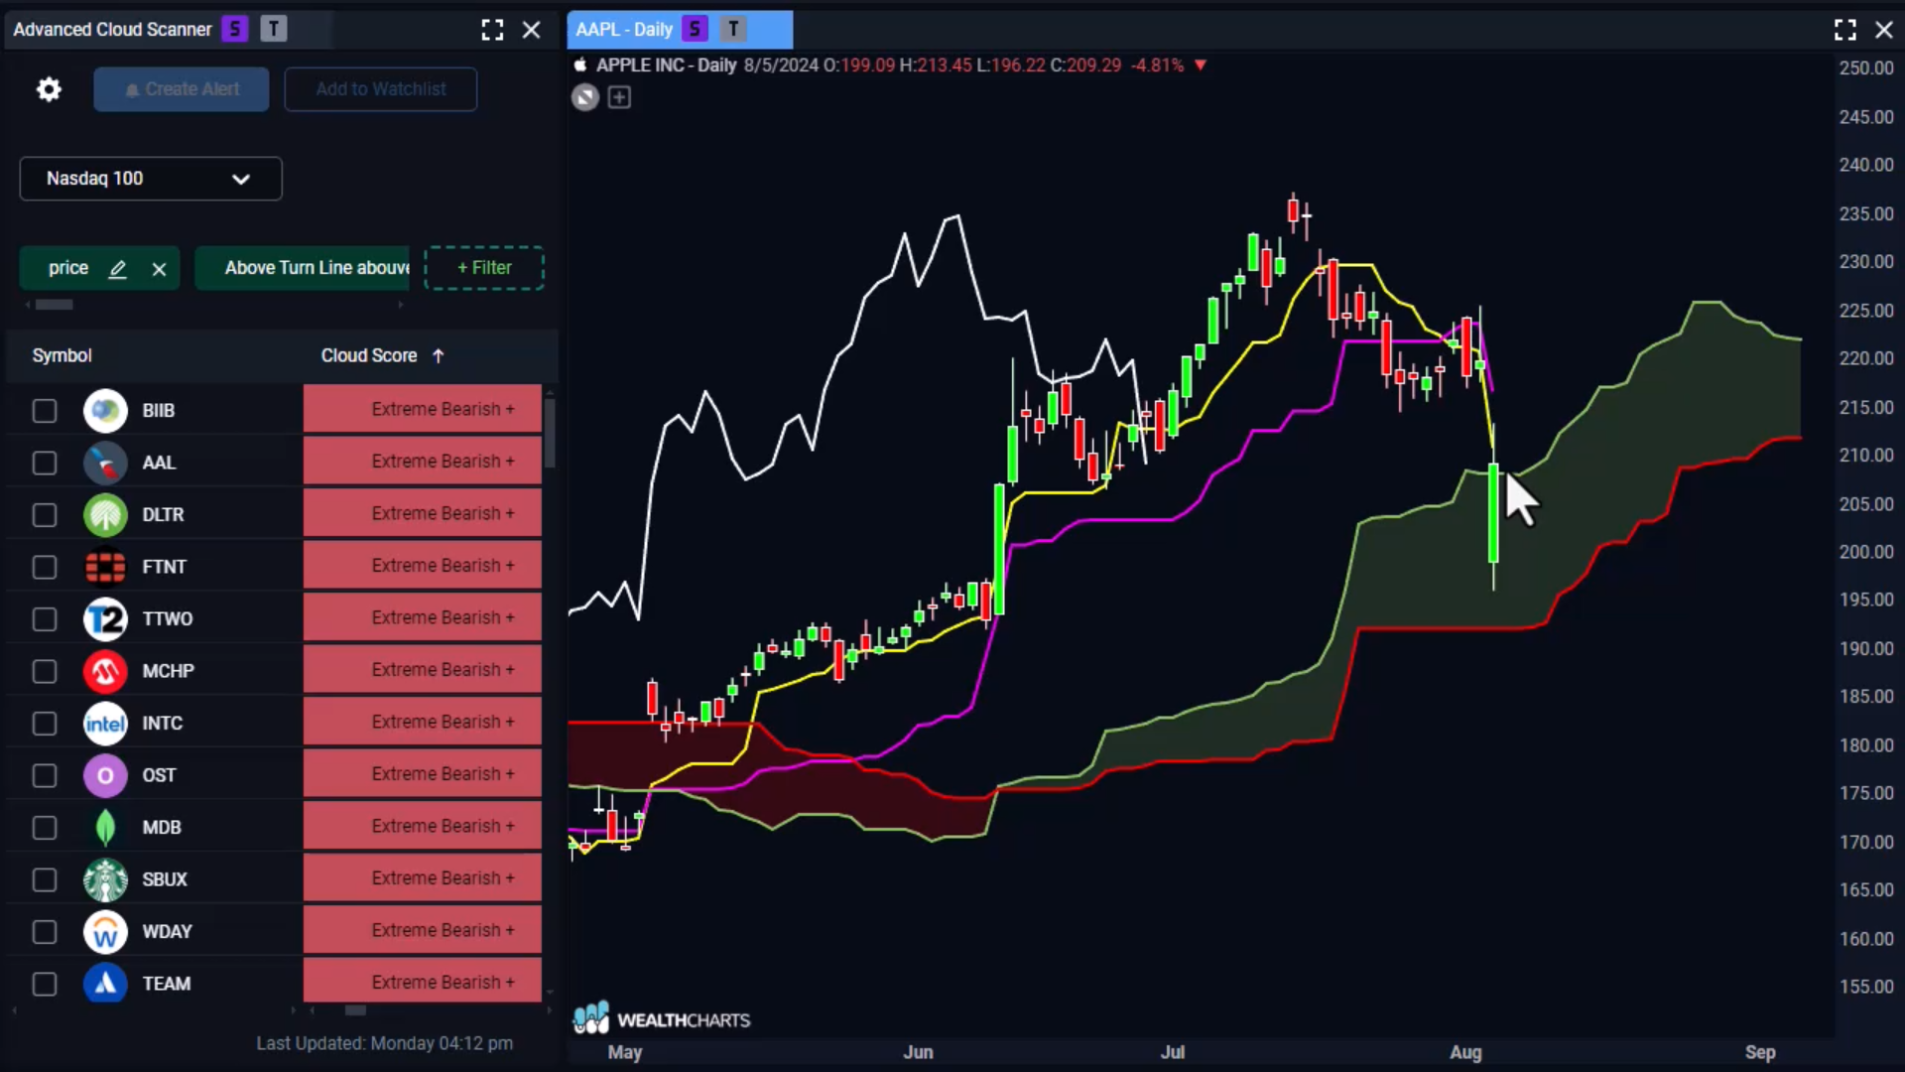1905x1072 pixels.
Task: Check the FTNT row checkbox
Action: tap(45, 567)
